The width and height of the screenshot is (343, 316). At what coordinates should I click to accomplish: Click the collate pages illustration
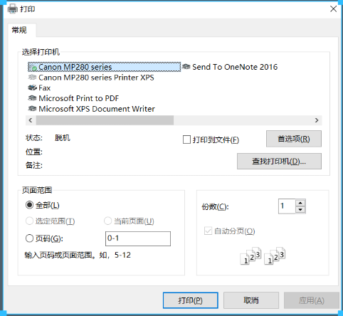(263, 256)
